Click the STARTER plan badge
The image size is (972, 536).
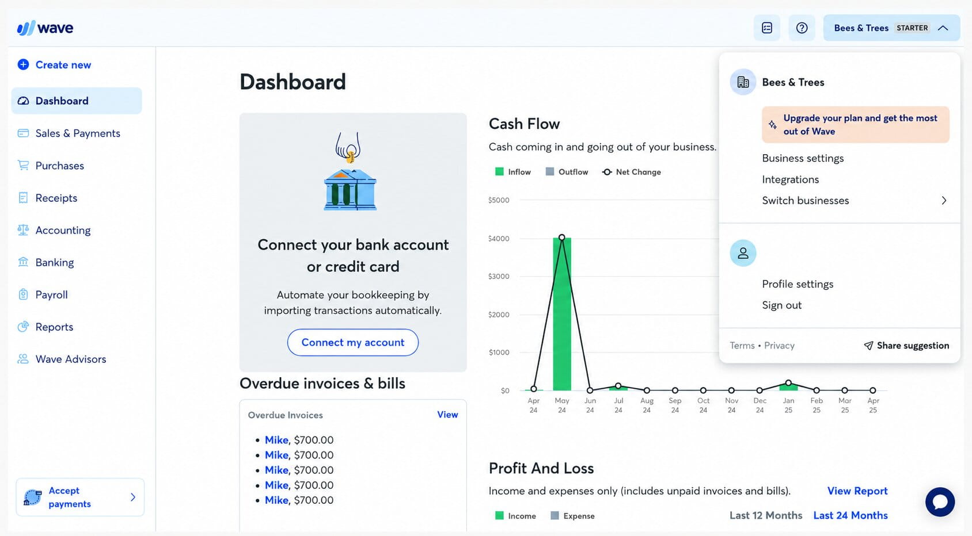click(912, 28)
